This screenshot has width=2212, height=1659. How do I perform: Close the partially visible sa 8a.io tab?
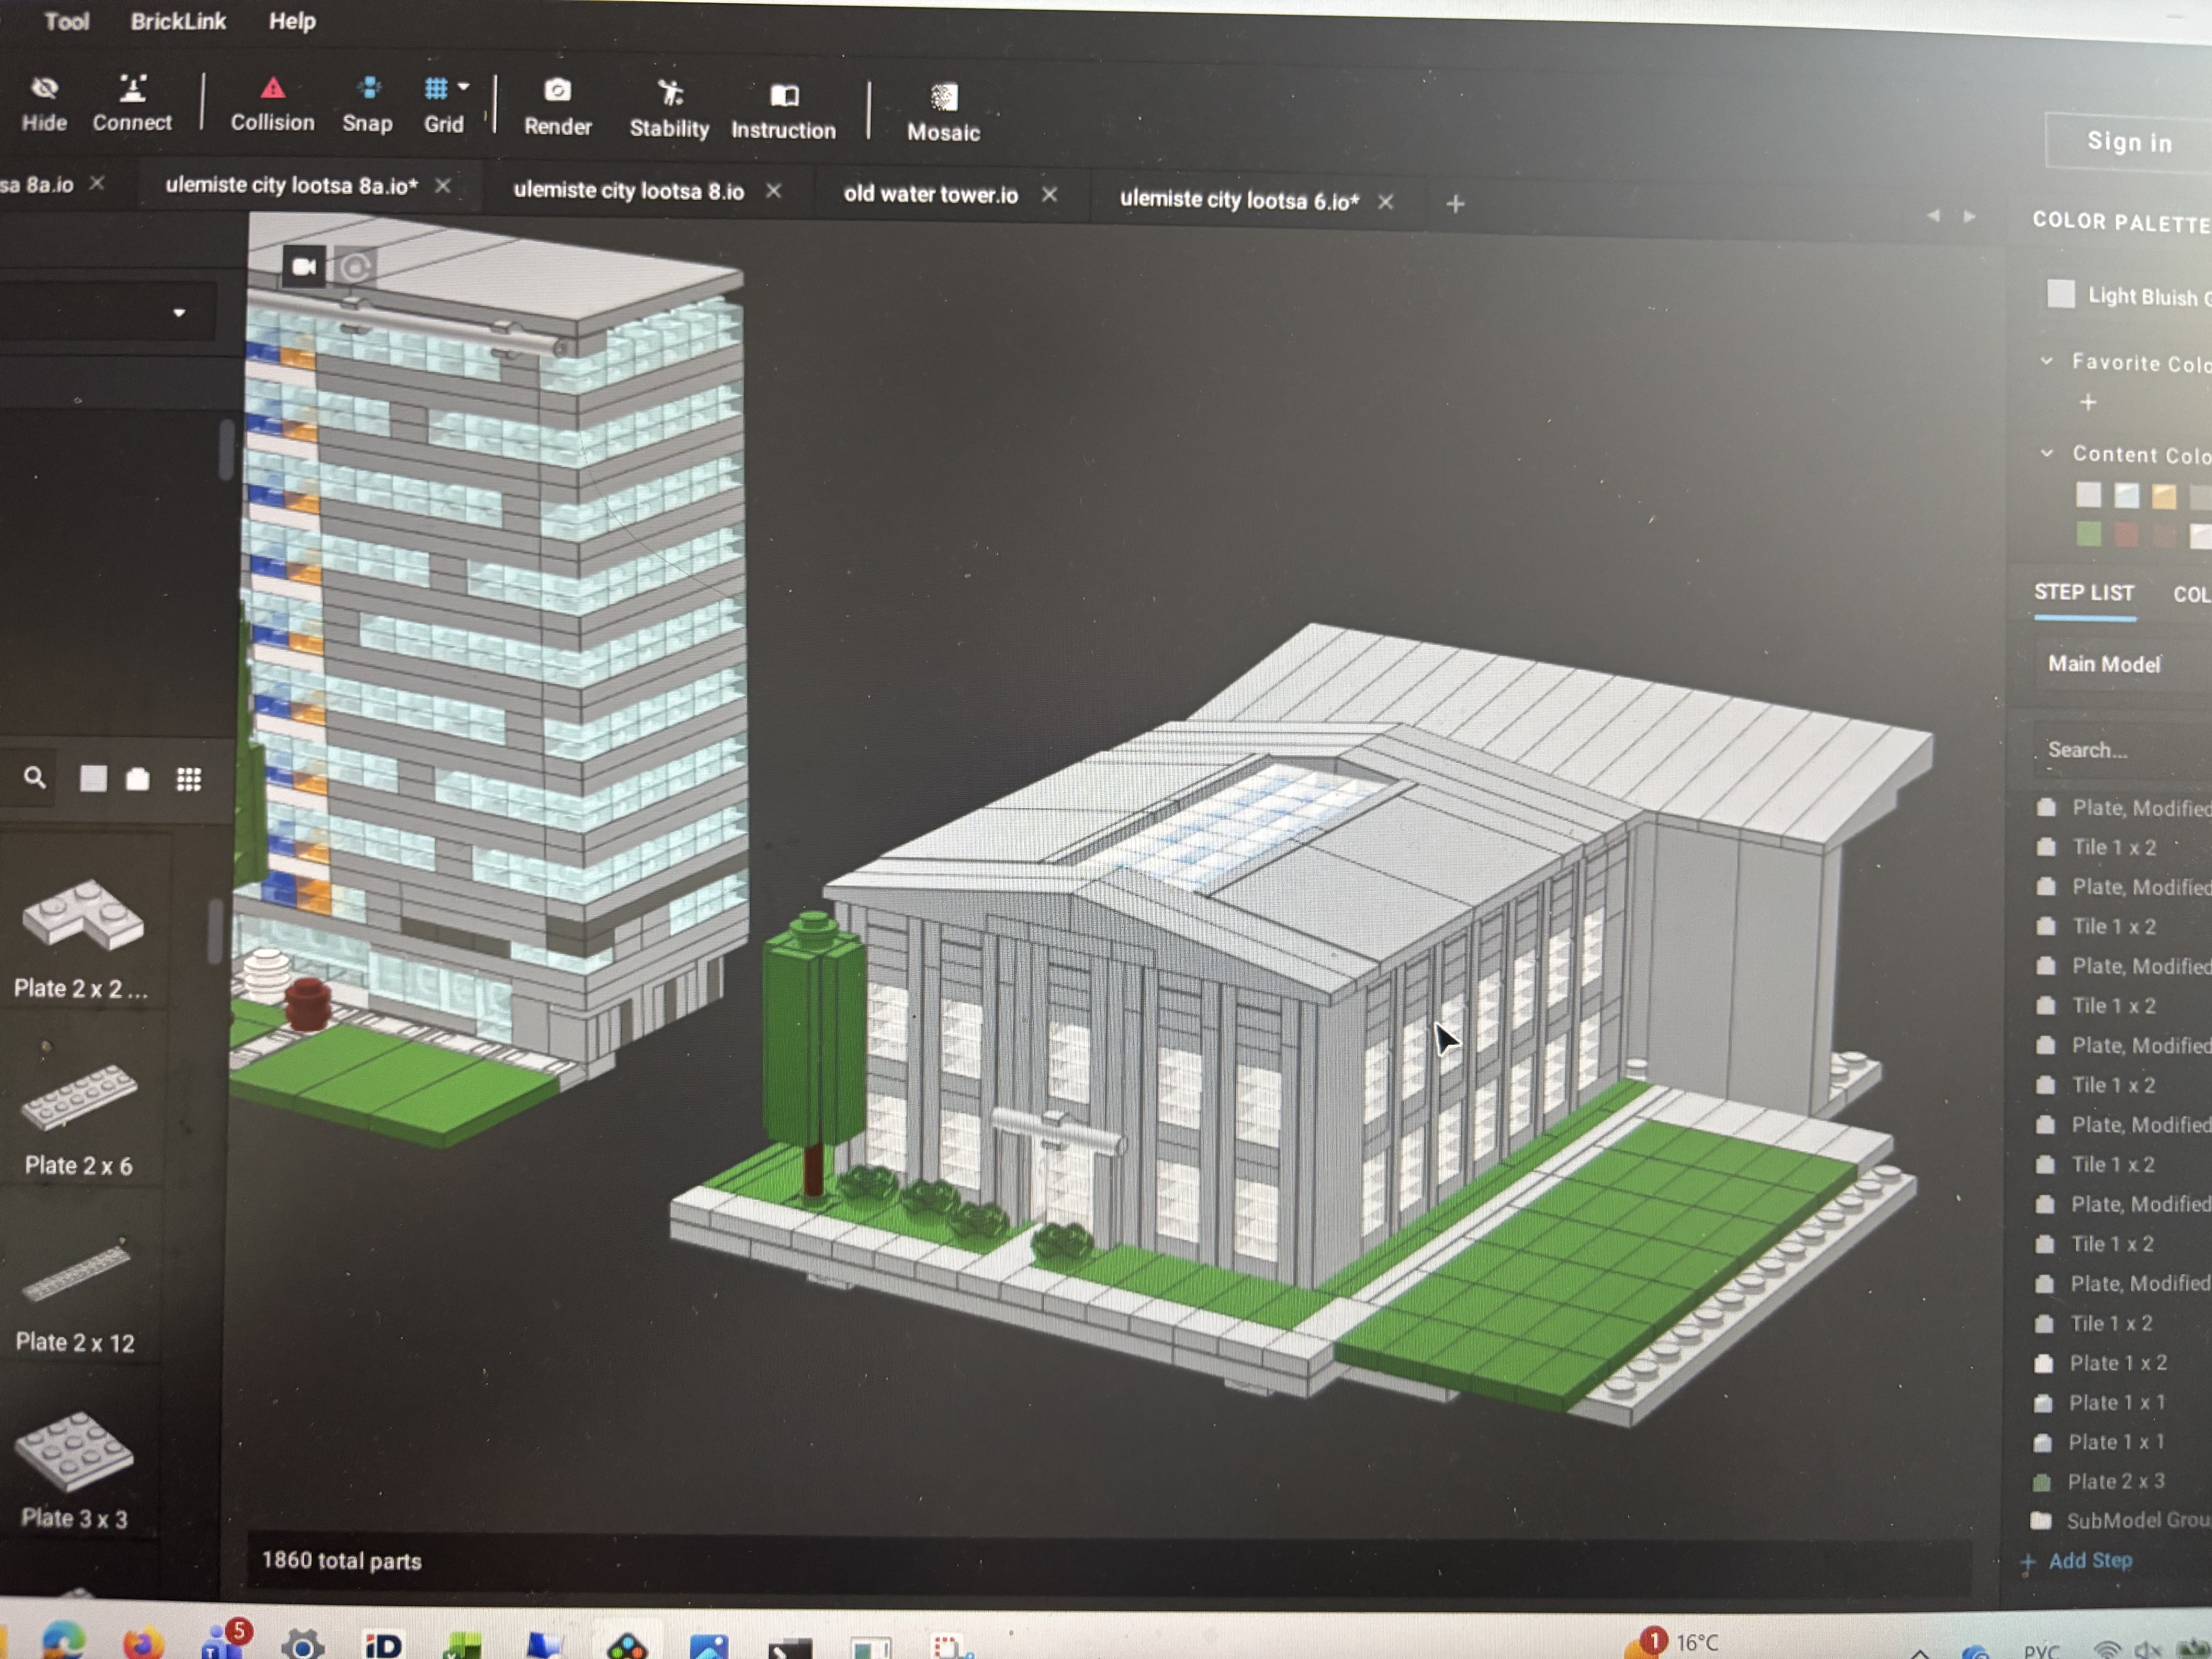[97, 184]
